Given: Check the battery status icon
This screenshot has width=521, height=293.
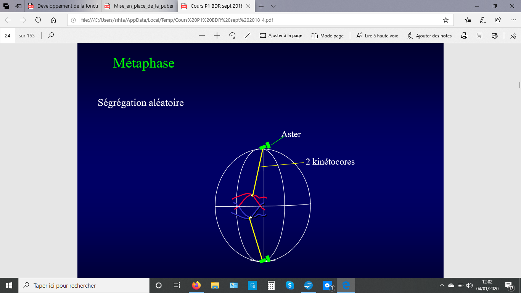Looking at the screenshot, I should coord(460,285).
